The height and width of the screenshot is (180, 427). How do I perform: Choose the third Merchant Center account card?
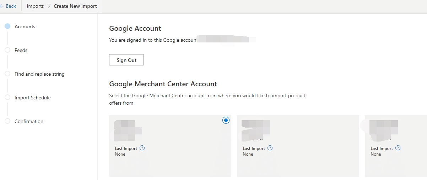pyautogui.click(x=396, y=146)
